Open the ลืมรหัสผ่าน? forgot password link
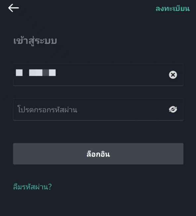The width and height of the screenshot is (196, 216). (x=32, y=187)
